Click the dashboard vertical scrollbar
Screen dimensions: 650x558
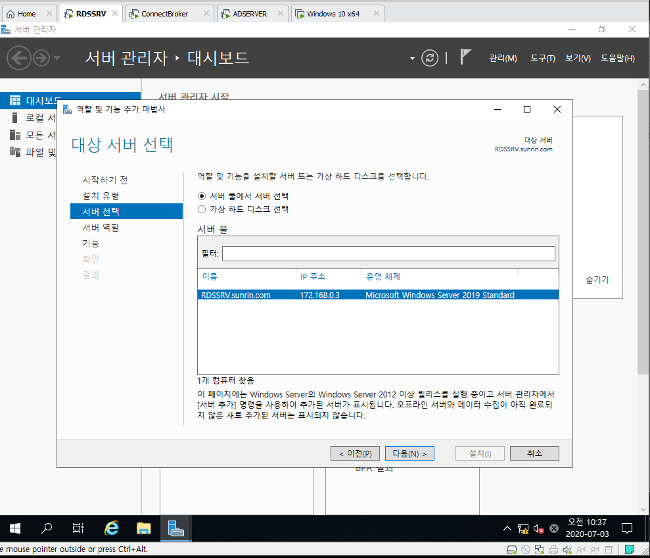click(643, 232)
